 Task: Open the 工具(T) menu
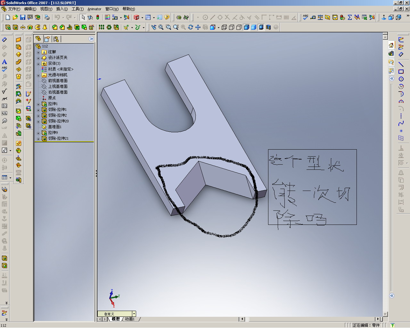pos(78,9)
